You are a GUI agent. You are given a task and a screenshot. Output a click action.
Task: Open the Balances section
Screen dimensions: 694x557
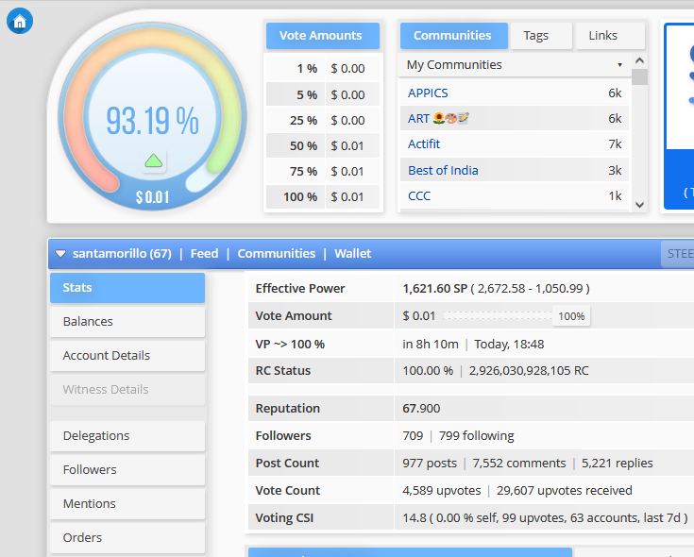click(x=127, y=322)
